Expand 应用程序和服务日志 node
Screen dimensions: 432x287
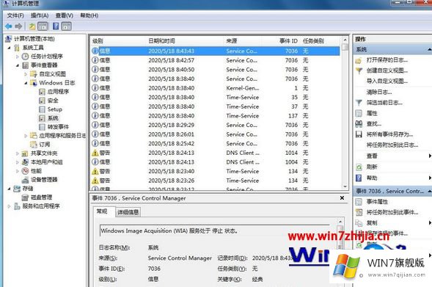point(26,136)
